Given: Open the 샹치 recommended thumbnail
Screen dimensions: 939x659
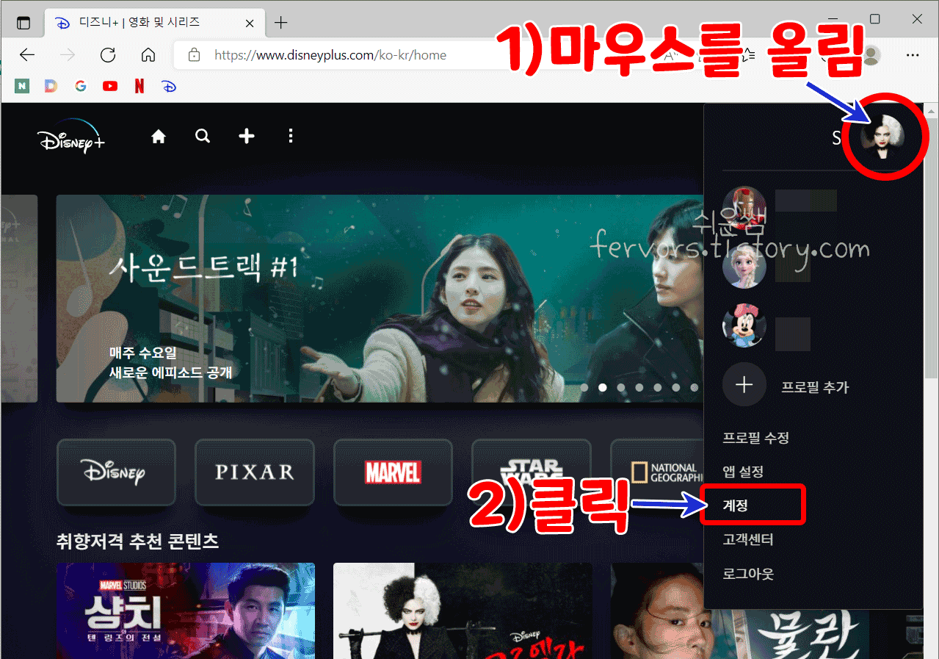Looking at the screenshot, I should pos(186,611).
